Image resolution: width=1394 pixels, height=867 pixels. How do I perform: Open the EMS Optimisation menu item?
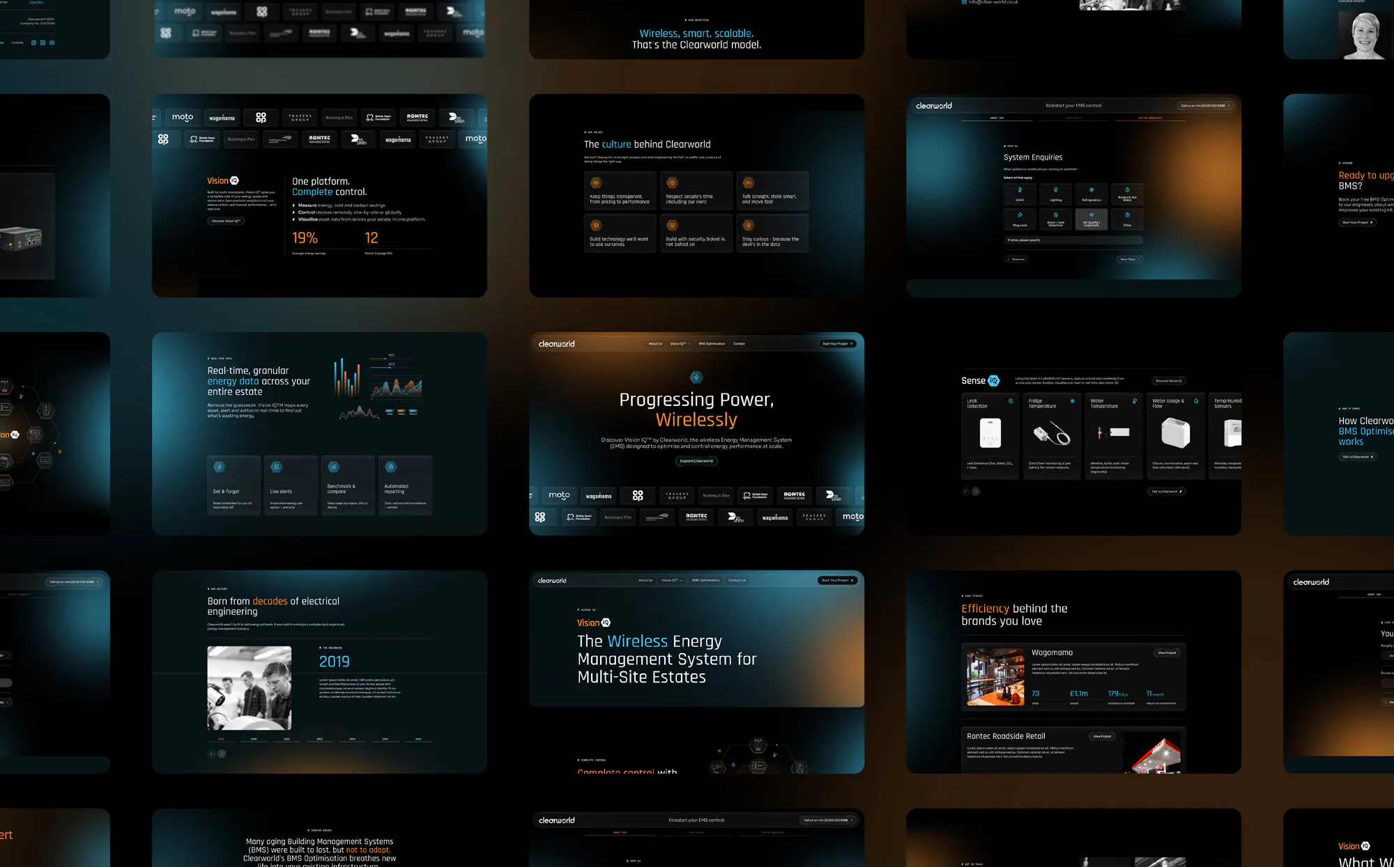(x=712, y=343)
